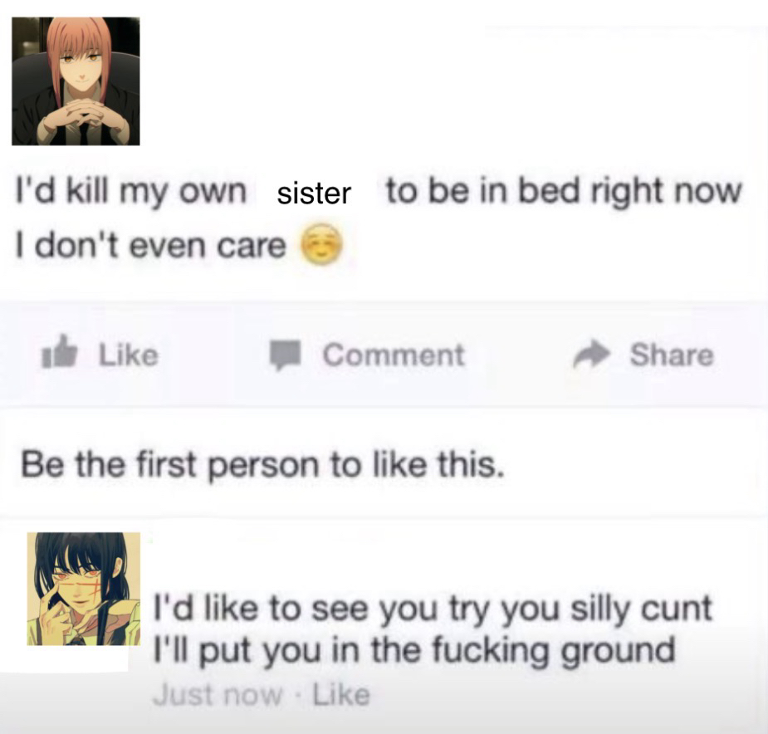Screen dimensions: 768x734
Task: Open the dark-haired commenter's profile picture
Action: pyautogui.click(x=84, y=589)
